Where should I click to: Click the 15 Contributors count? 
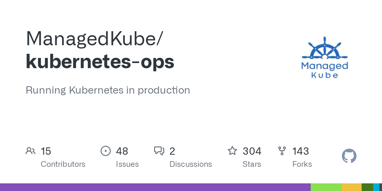point(46,151)
